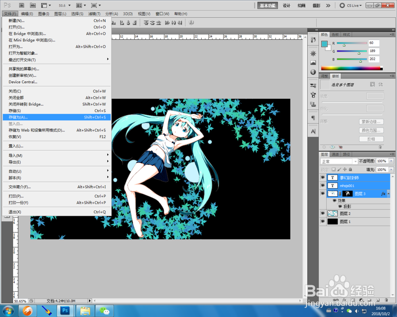The width and height of the screenshot is (397, 317).
Task: Click the Photoshop icon in Windows taskbar
Action: tap(65, 310)
